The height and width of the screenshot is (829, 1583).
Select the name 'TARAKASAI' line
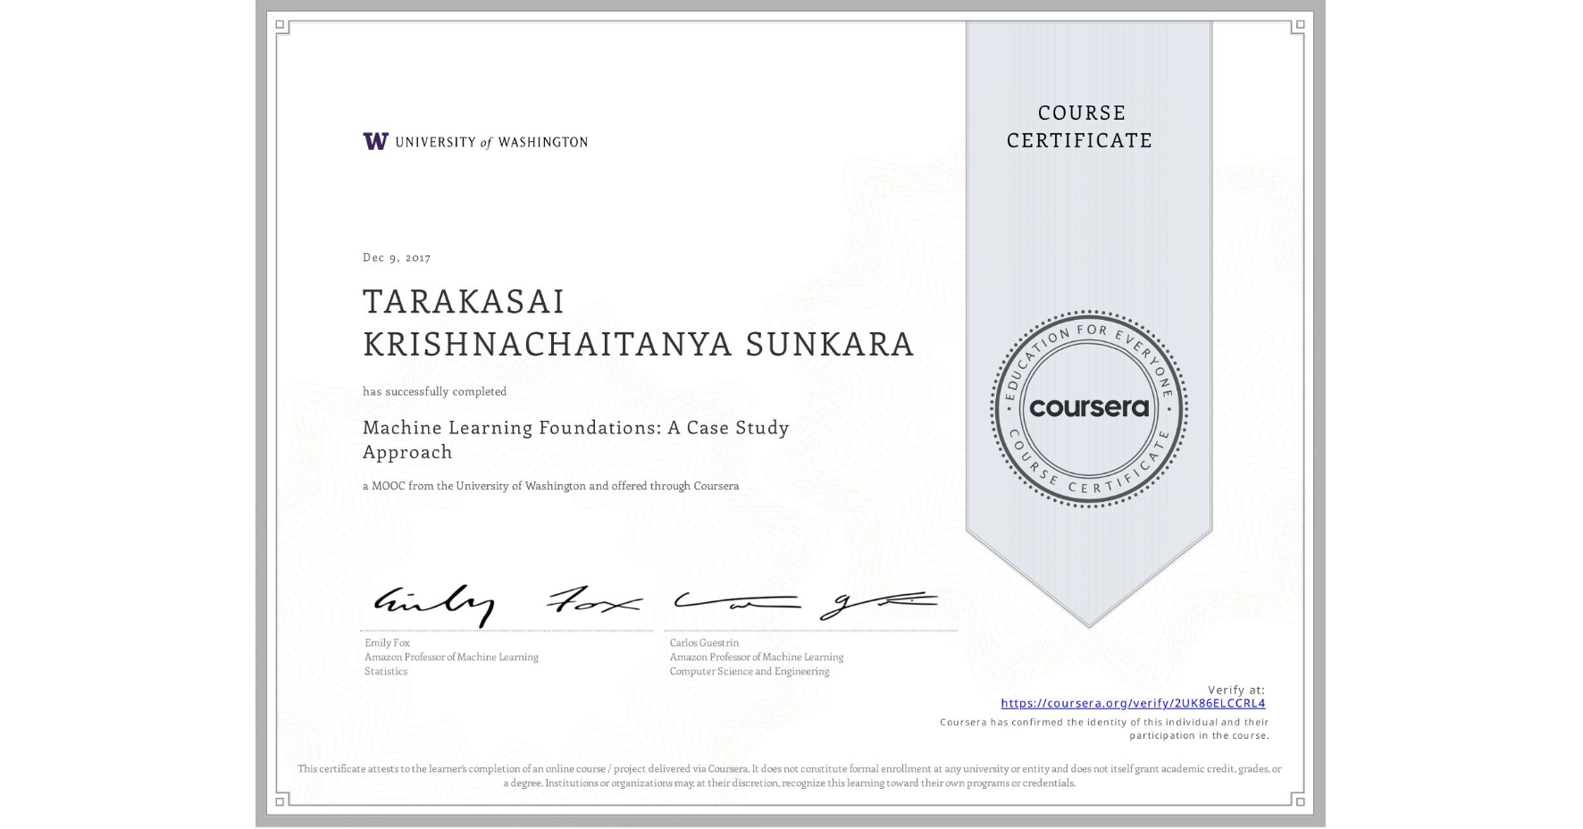point(464,302)
